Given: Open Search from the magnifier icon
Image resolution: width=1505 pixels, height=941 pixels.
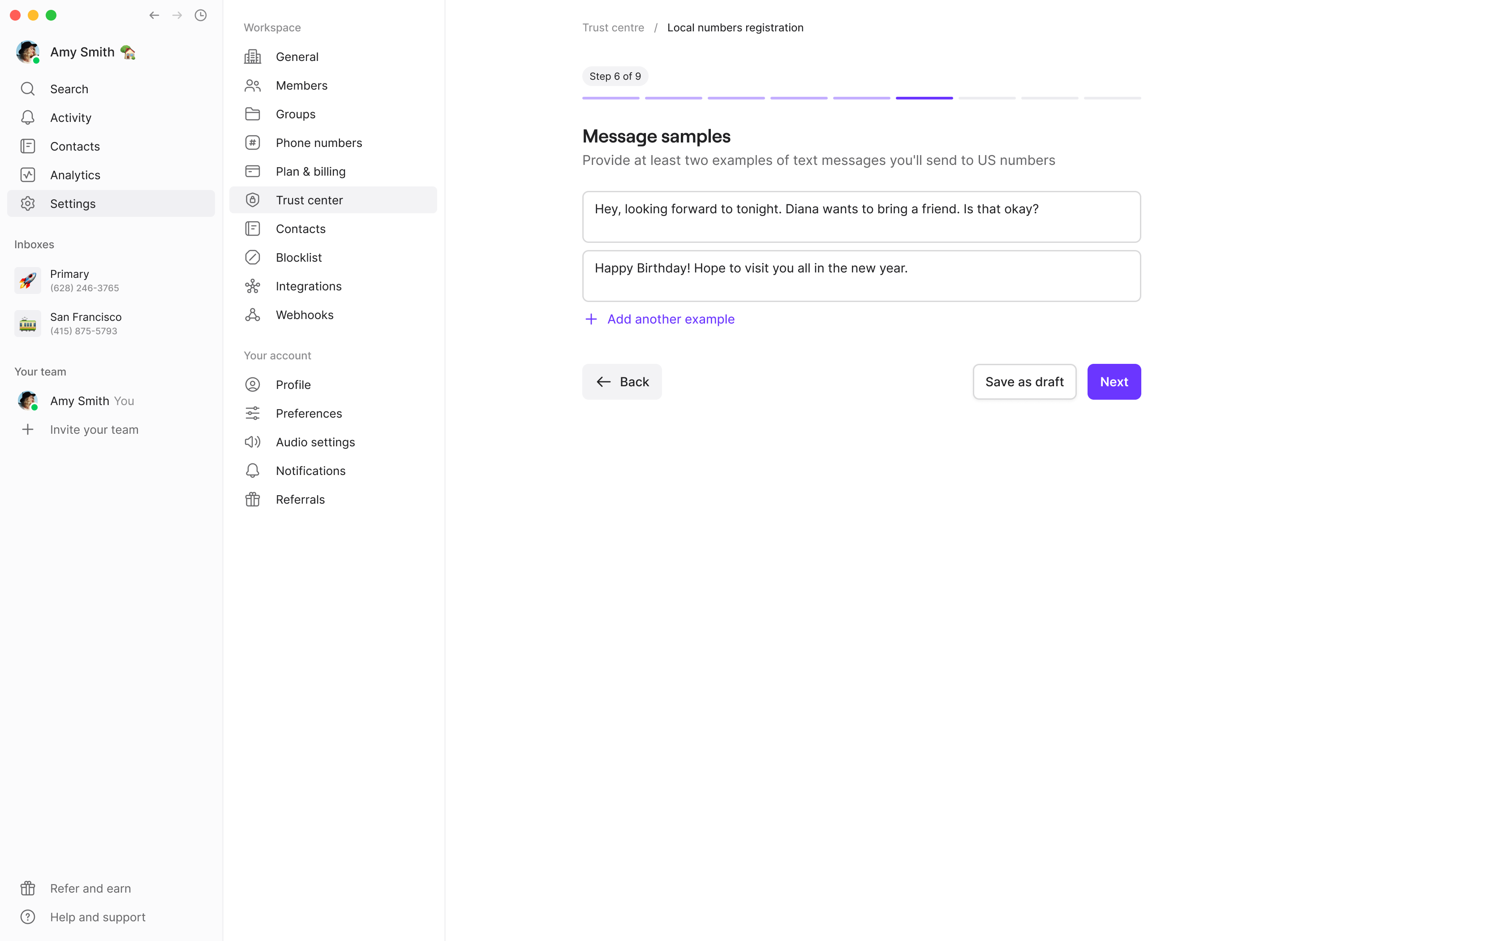Looking at the screenshot, I should click(x=27, y=89).
